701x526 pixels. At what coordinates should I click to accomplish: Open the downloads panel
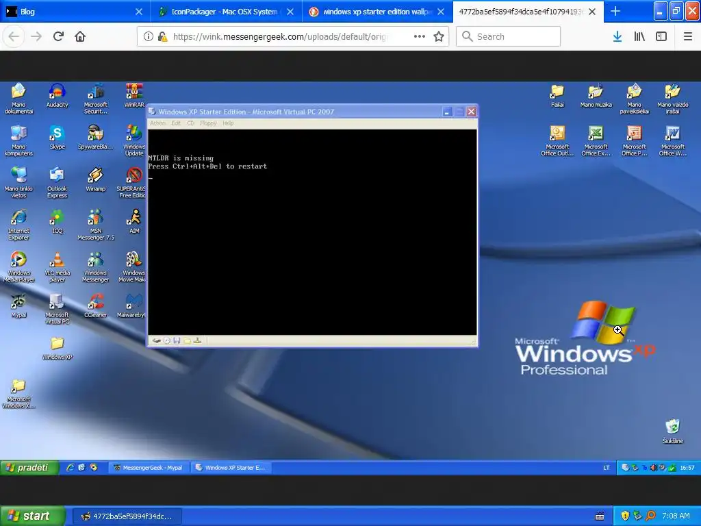617,37
